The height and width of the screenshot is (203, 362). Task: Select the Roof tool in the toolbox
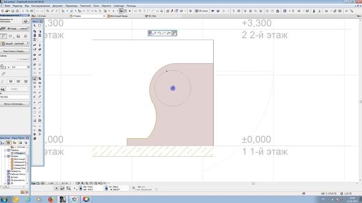coord(35,55)
